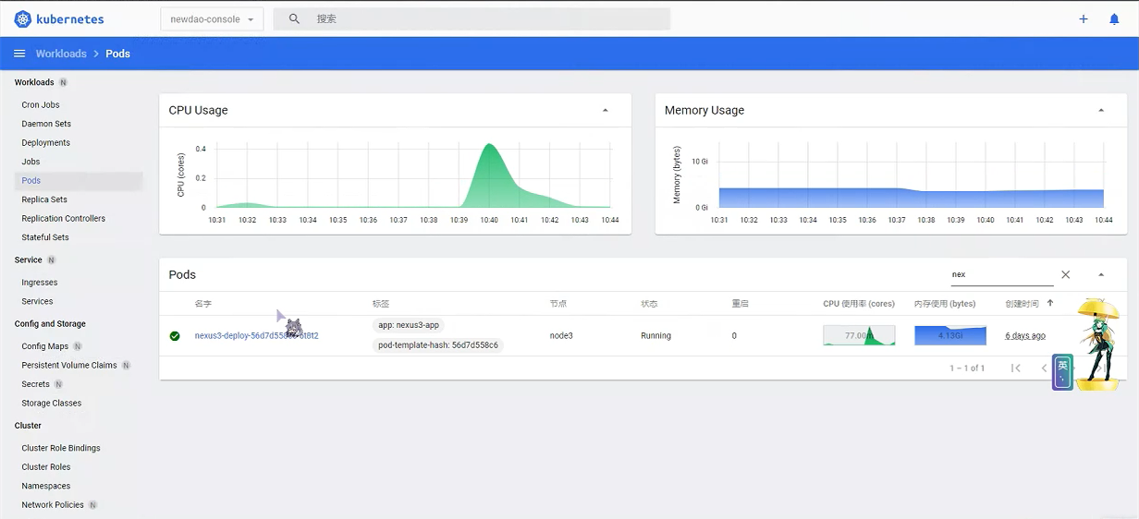
Task: Toggle the hamburger navigation menu
Action: point(18,54)
